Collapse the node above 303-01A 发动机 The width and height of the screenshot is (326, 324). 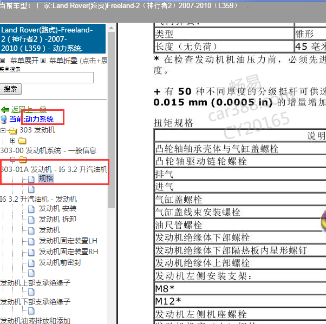click(12, 159)
